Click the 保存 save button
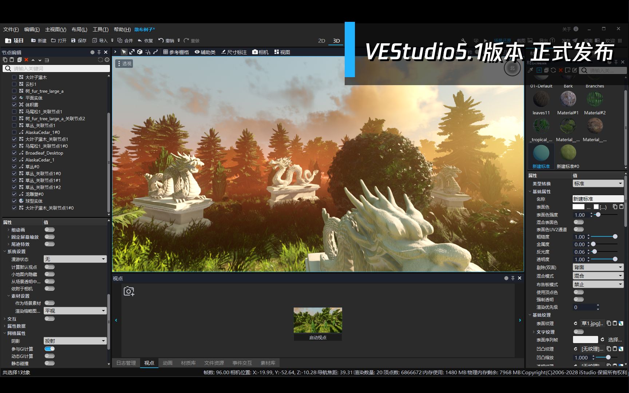Screen dimensions: 629x393 [79, 40]
